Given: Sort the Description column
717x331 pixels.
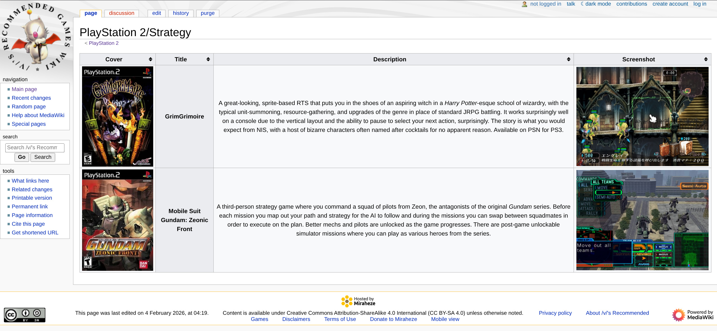Looking at the screenshot, I should pos(569,59).
